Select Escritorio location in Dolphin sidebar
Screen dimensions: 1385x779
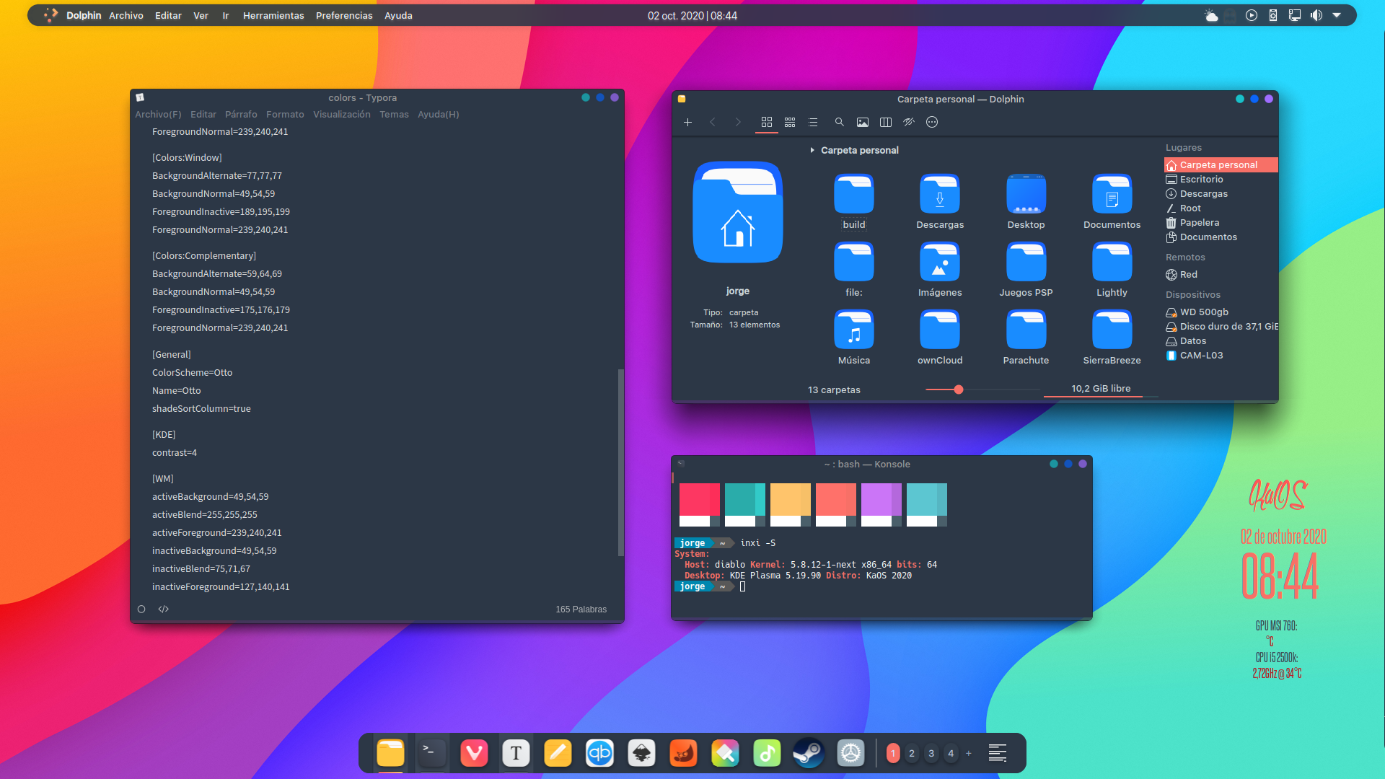pos(1200,179)
